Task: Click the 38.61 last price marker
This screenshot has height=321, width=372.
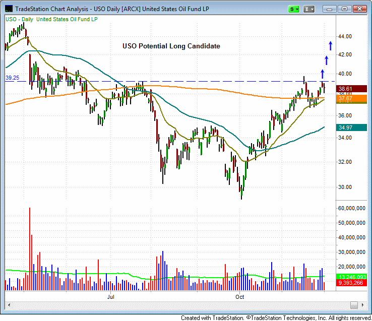Action: [x=352, y=89]
